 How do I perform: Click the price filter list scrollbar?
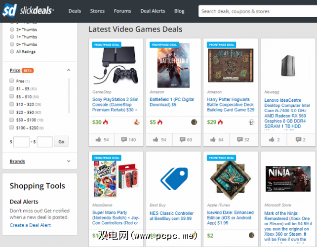pos(69,96)
